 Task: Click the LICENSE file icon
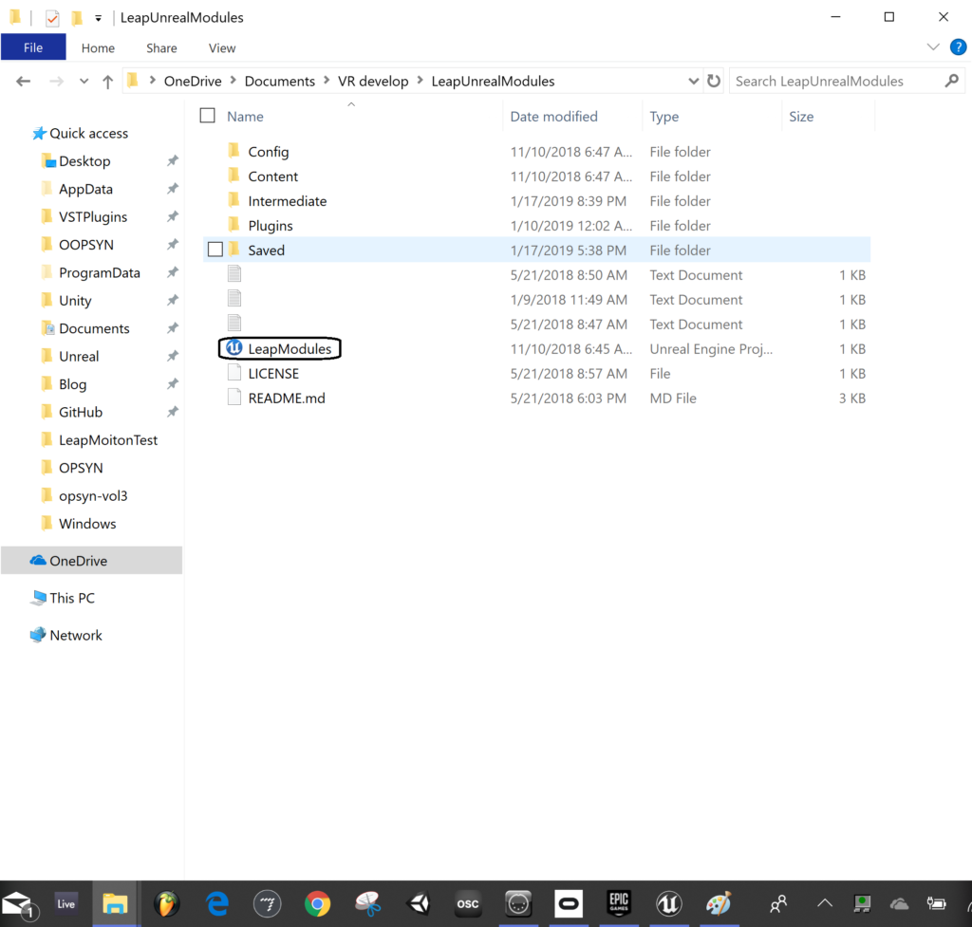[x=234, y=373]
